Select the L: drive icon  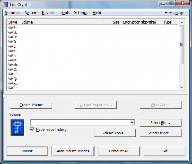[x=10, y=56]
